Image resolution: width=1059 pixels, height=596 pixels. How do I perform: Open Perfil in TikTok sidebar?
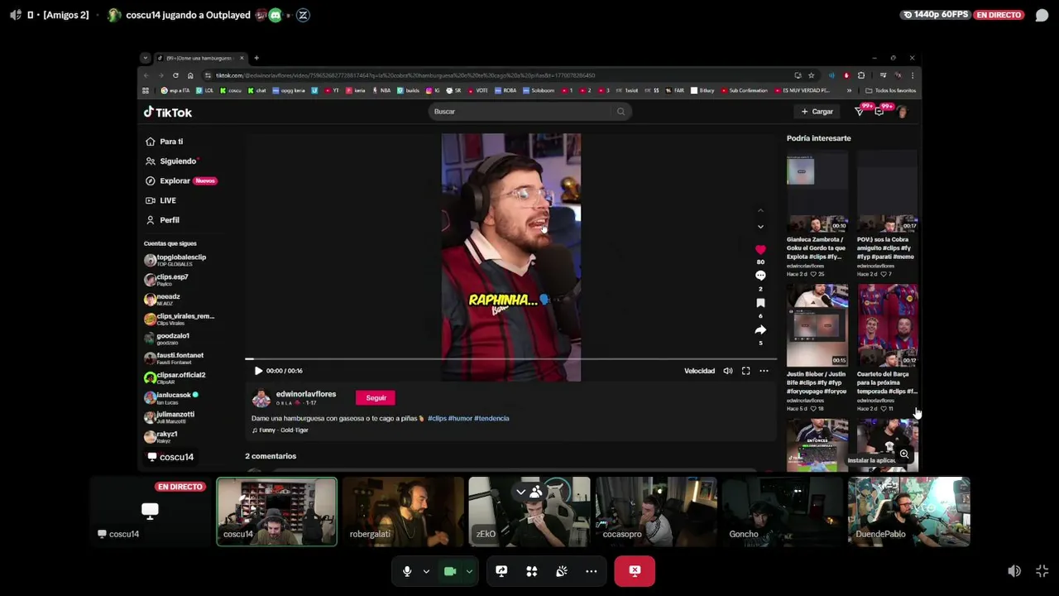coord(162,220)
